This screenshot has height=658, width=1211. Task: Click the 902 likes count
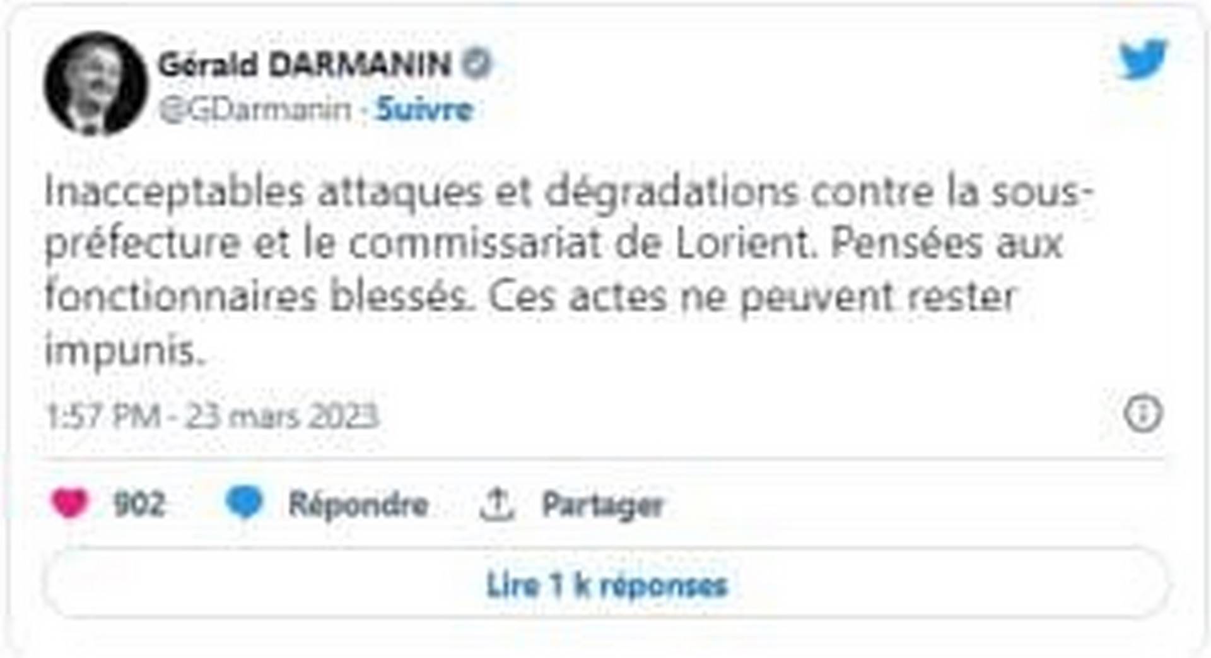[x=139, y=504]
